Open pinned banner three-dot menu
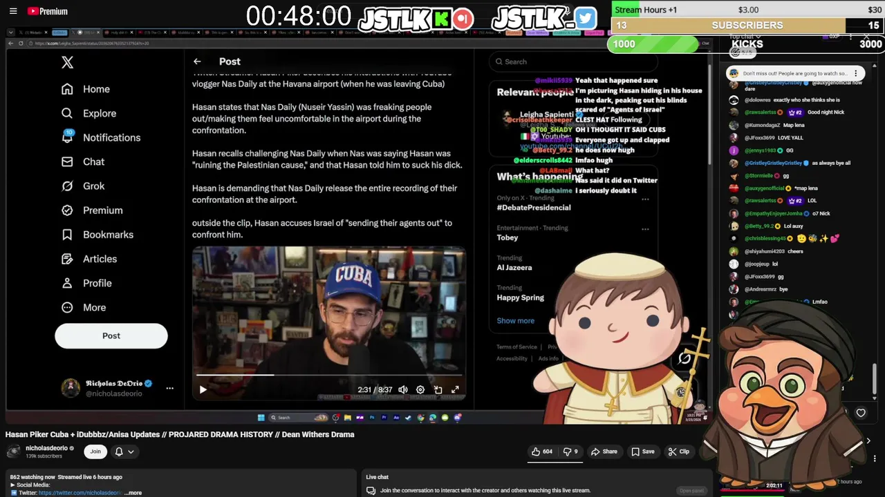Image resolution: width=885 pixels, height=497 pixels. tap(856, 73)
